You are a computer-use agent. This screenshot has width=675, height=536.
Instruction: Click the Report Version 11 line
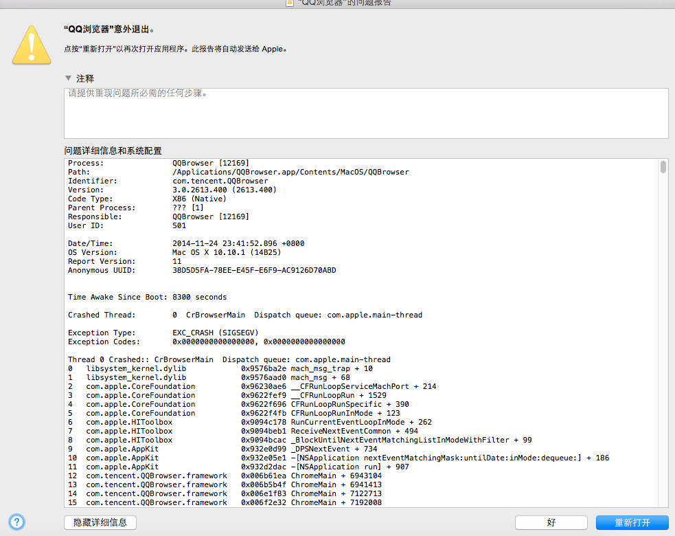[125, 261]
